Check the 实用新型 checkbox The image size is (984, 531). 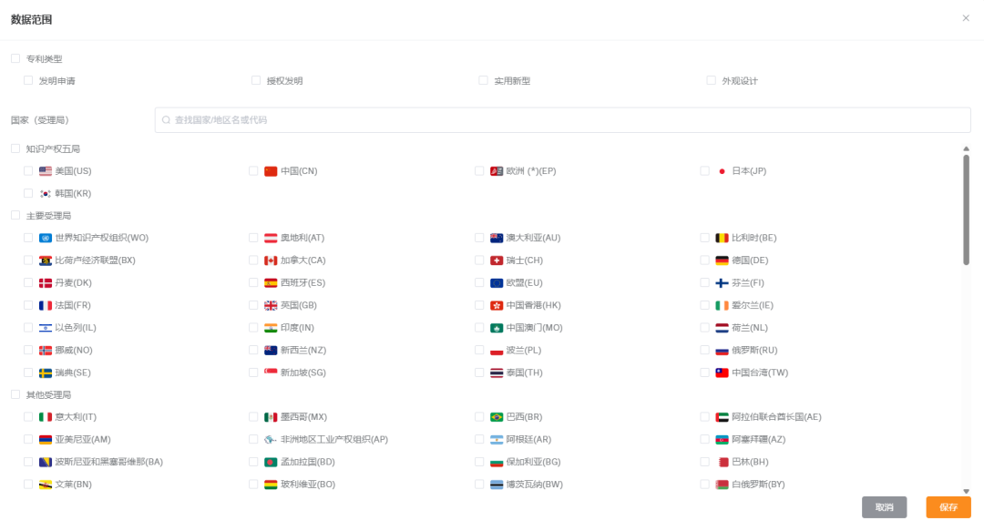tap(483, 80)
